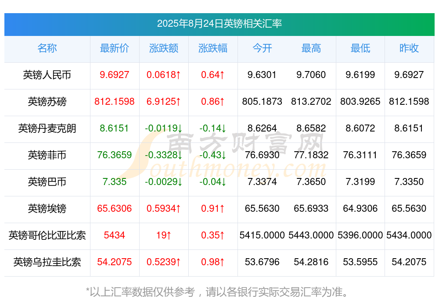Screen dimensions: 439x306
Task: Click the 805.1873 opening price
Action: [x=262, y=101]
